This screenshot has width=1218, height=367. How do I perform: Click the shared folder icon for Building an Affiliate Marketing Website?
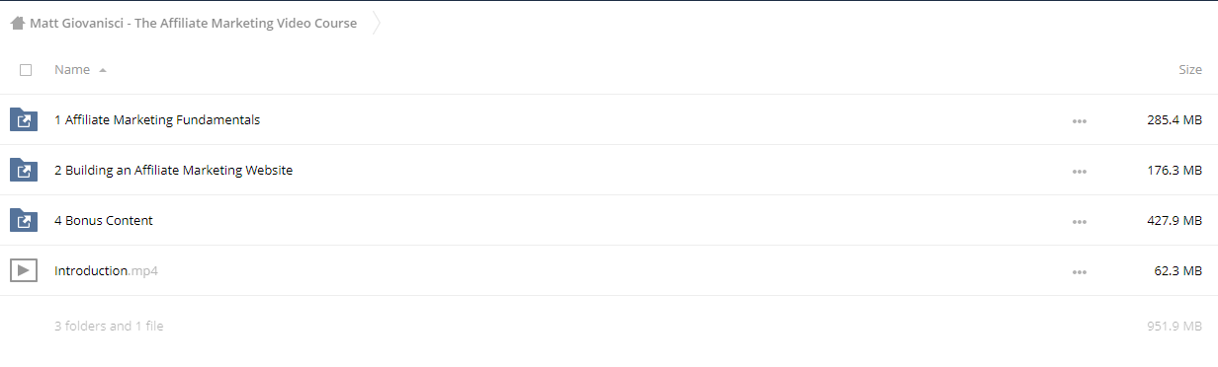point(24,171)
